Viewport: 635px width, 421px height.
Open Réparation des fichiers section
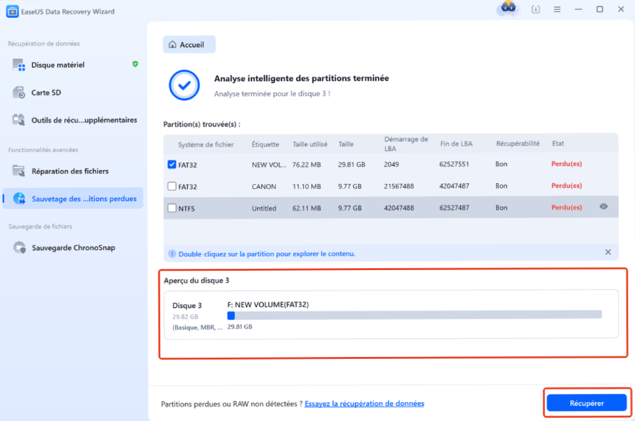click(x=73, y=171)
